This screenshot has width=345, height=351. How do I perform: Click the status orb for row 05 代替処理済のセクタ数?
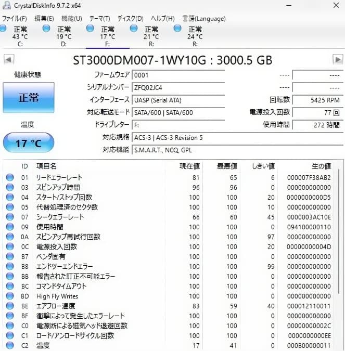(10, 207)
